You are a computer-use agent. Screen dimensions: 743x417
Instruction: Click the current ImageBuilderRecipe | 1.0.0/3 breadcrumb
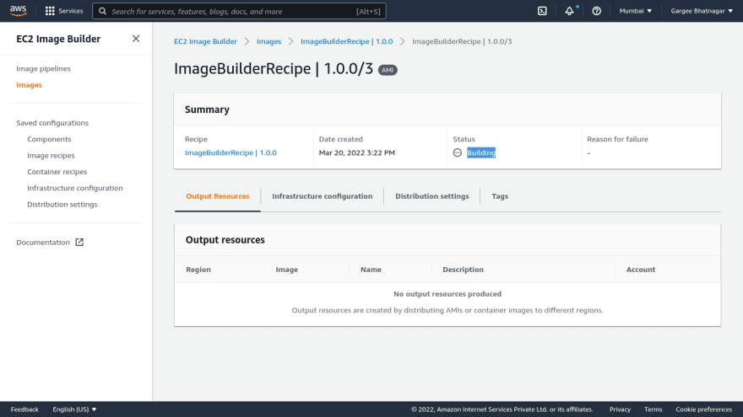tap(462, 41)
